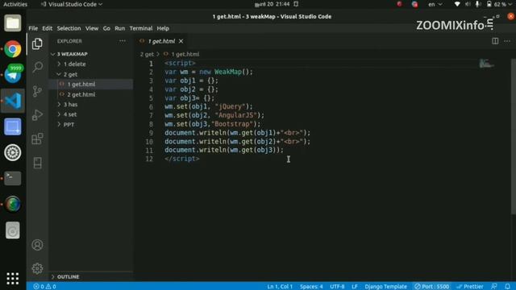Open the Visual Studio Code app menu in top bar
This screenshot has width=516, height=290.
[x=72, y=4]
